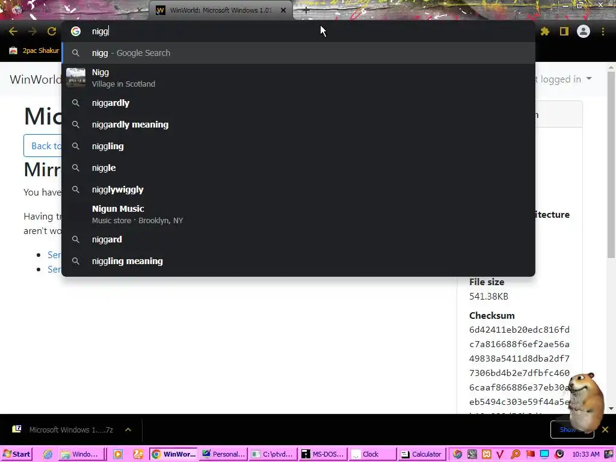The height and width of the screenshot is (462, 616).
Task: Open the media player quick launch icon
Action: (x=117, y=454)
